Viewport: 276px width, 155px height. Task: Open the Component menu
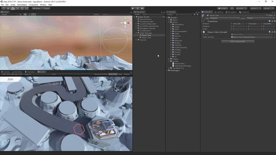coord(33,5)
